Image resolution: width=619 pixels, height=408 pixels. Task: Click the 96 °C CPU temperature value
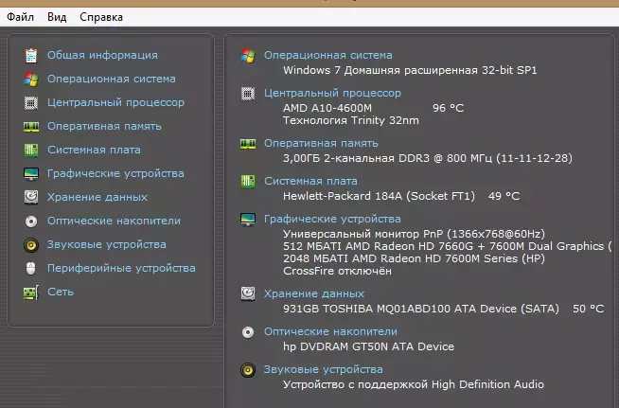coord(448,108)
